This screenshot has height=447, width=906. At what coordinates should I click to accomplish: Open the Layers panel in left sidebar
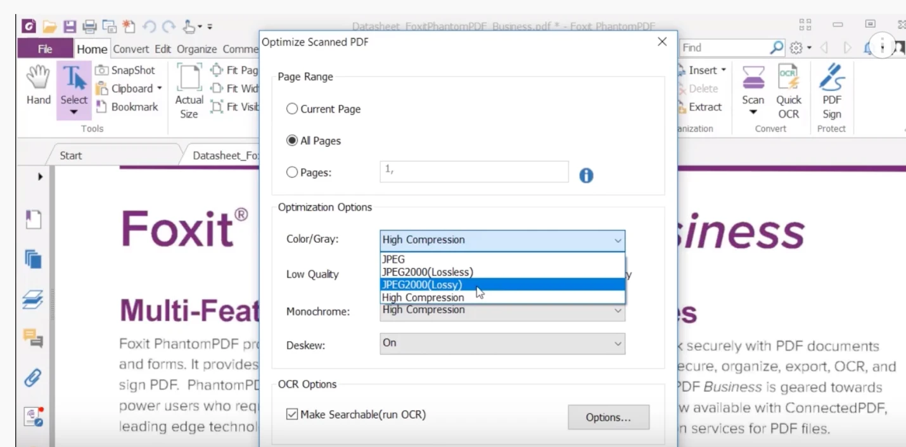coord(33,299)
